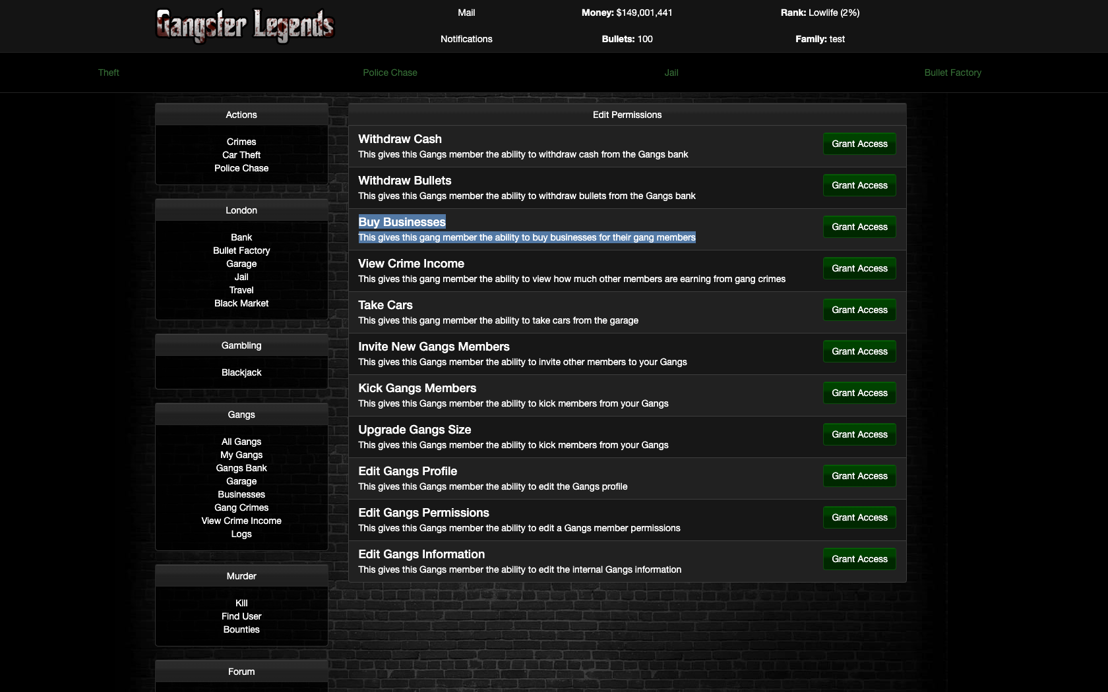This screenshot has width=1108, height=692.
Task: Grant access for Withdraw Bullets permission
Action: tap(859, 185)
